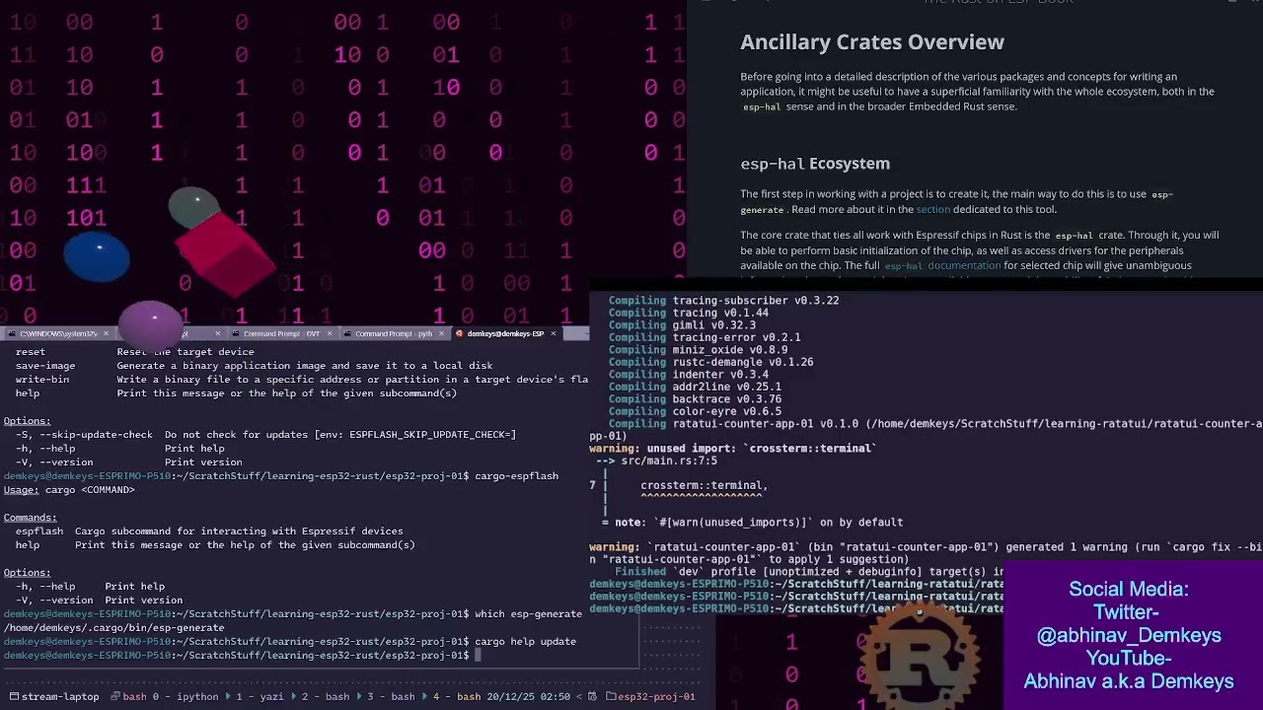Click the 'esp-hal Ecosystem' heading

pos(815,164)
